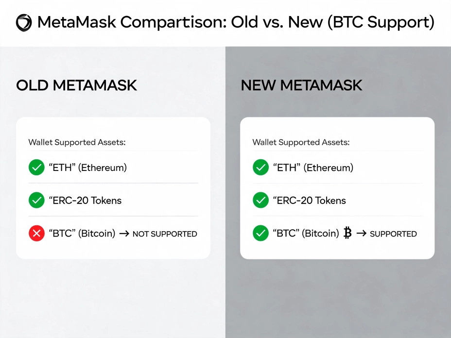Screen dimensions: 451x338
Task: Click green check beside ERC-20 in New MetaMask
Action: click(x=260, y=200)
